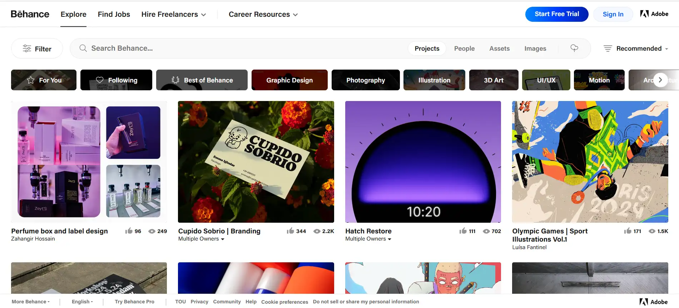The image size is (679, 308).
Task: Switch to the Images search tab
Action: 535,49
